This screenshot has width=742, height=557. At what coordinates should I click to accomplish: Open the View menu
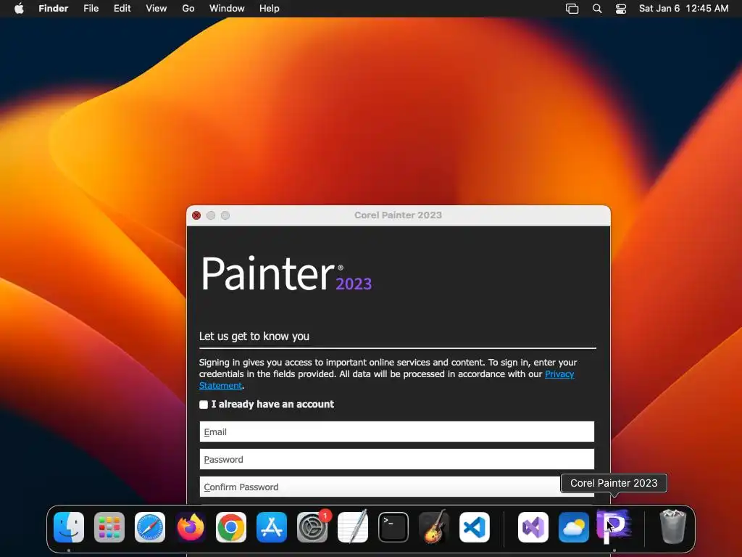tap(157, 9)
